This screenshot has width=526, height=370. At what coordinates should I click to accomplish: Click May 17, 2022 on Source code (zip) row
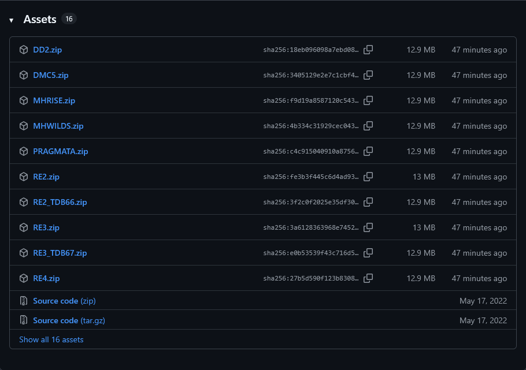pos(483,301)
